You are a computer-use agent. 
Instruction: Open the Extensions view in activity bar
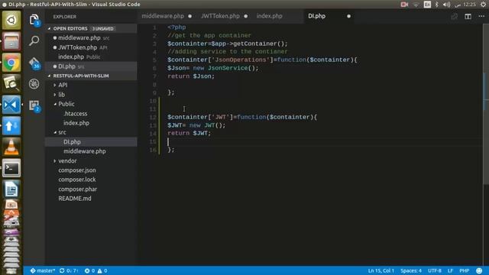34,105
